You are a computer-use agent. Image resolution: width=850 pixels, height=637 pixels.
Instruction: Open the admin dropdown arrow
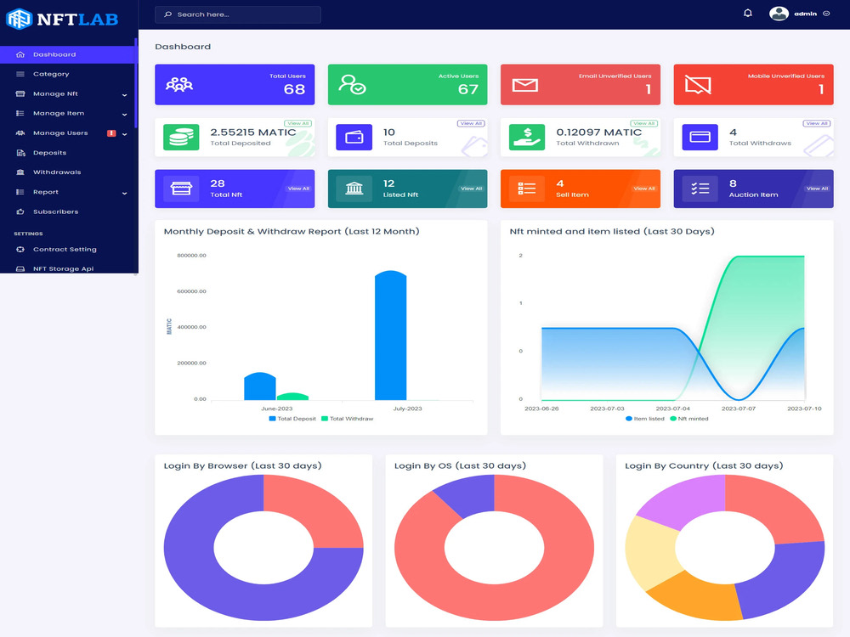(x=826, y=14)
